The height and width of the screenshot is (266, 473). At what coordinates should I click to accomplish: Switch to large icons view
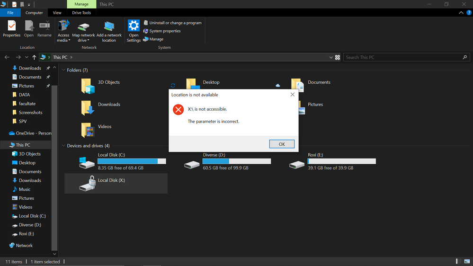click(x=467, y=261)
